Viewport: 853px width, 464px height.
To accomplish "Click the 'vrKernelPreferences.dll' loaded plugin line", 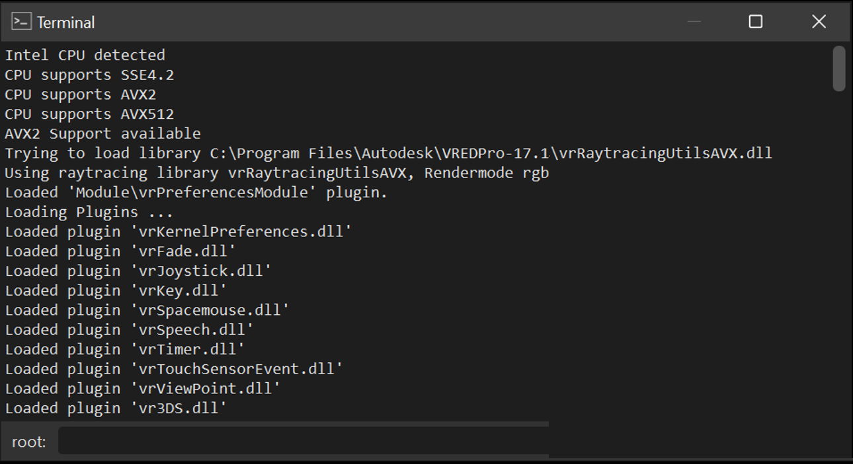I will (x=178, y=232).
